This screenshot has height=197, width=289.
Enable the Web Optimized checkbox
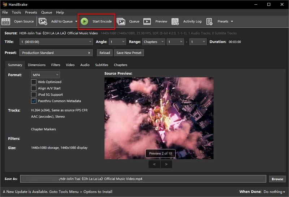pyautogui.click(x=34, y=82)
